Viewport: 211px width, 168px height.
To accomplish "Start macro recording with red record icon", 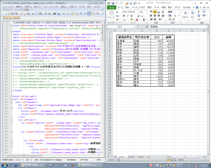I will point(98,13).
